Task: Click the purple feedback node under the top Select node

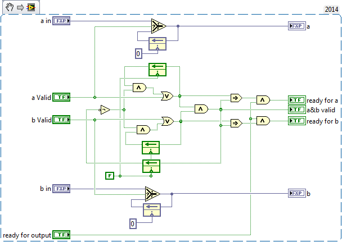Action: pyautogui.click(x=157, y=44)
